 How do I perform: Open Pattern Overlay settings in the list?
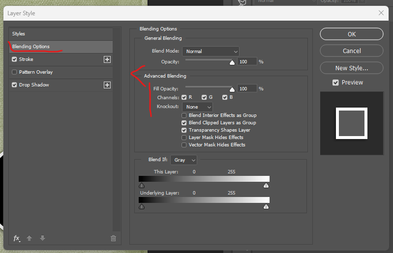point(36,72)
